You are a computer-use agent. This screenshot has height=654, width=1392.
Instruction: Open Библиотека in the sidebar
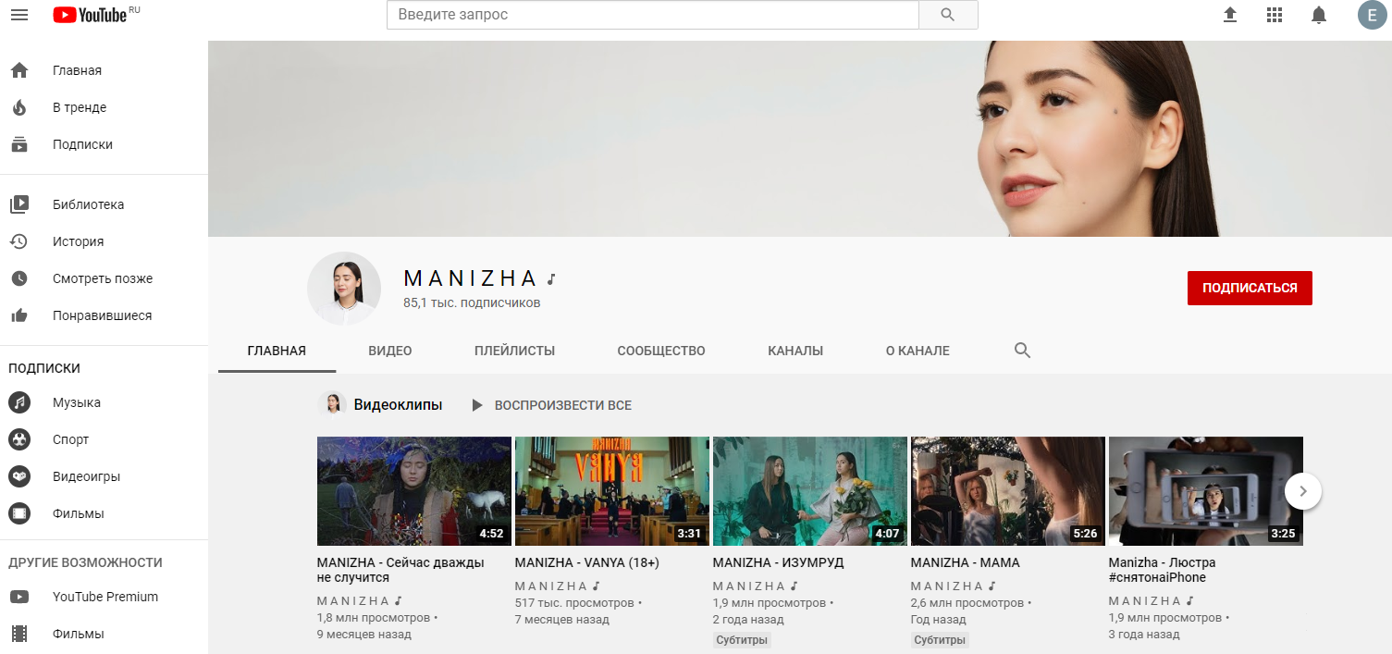tap(104, 204)
